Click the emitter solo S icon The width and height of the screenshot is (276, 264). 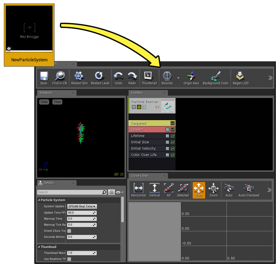144,107
